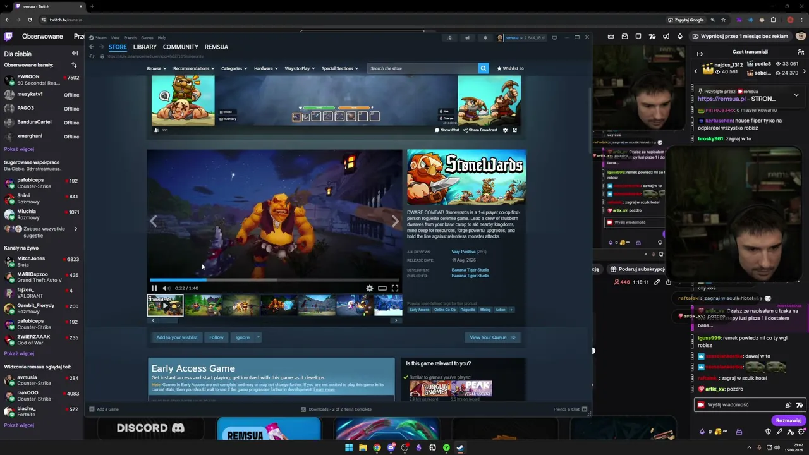Select the first trailer thumbnail in the strip
Screen dimensions: 809x455
coord(165,305)
